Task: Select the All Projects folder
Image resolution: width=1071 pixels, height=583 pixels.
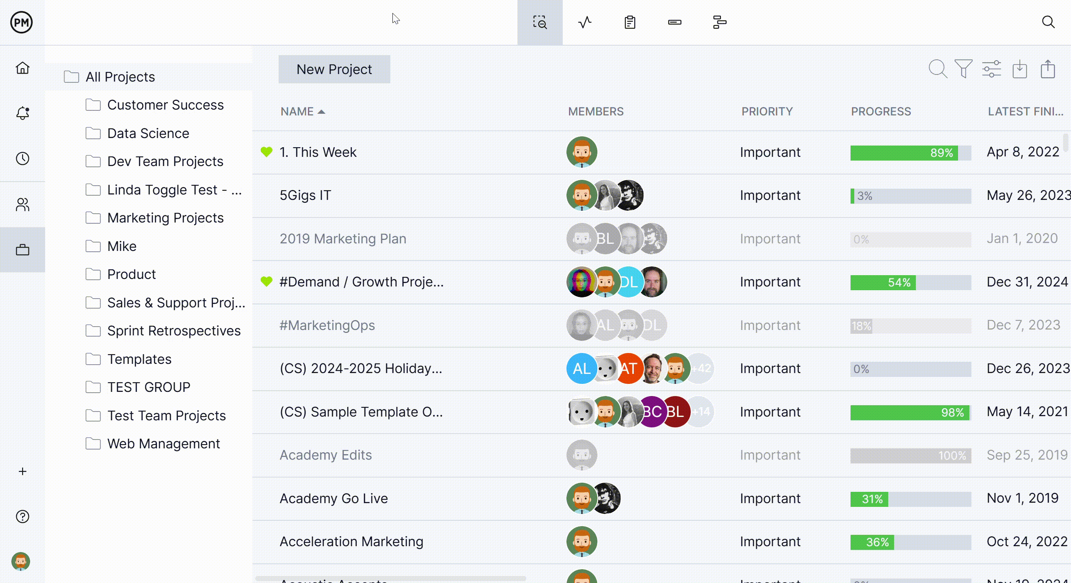Action: 149,77
